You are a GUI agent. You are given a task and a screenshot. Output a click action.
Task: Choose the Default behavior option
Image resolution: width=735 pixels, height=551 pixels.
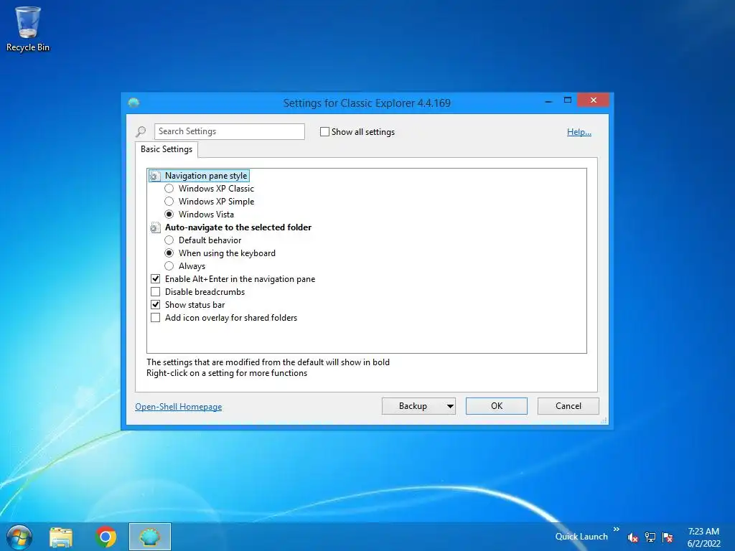(169, 240)
